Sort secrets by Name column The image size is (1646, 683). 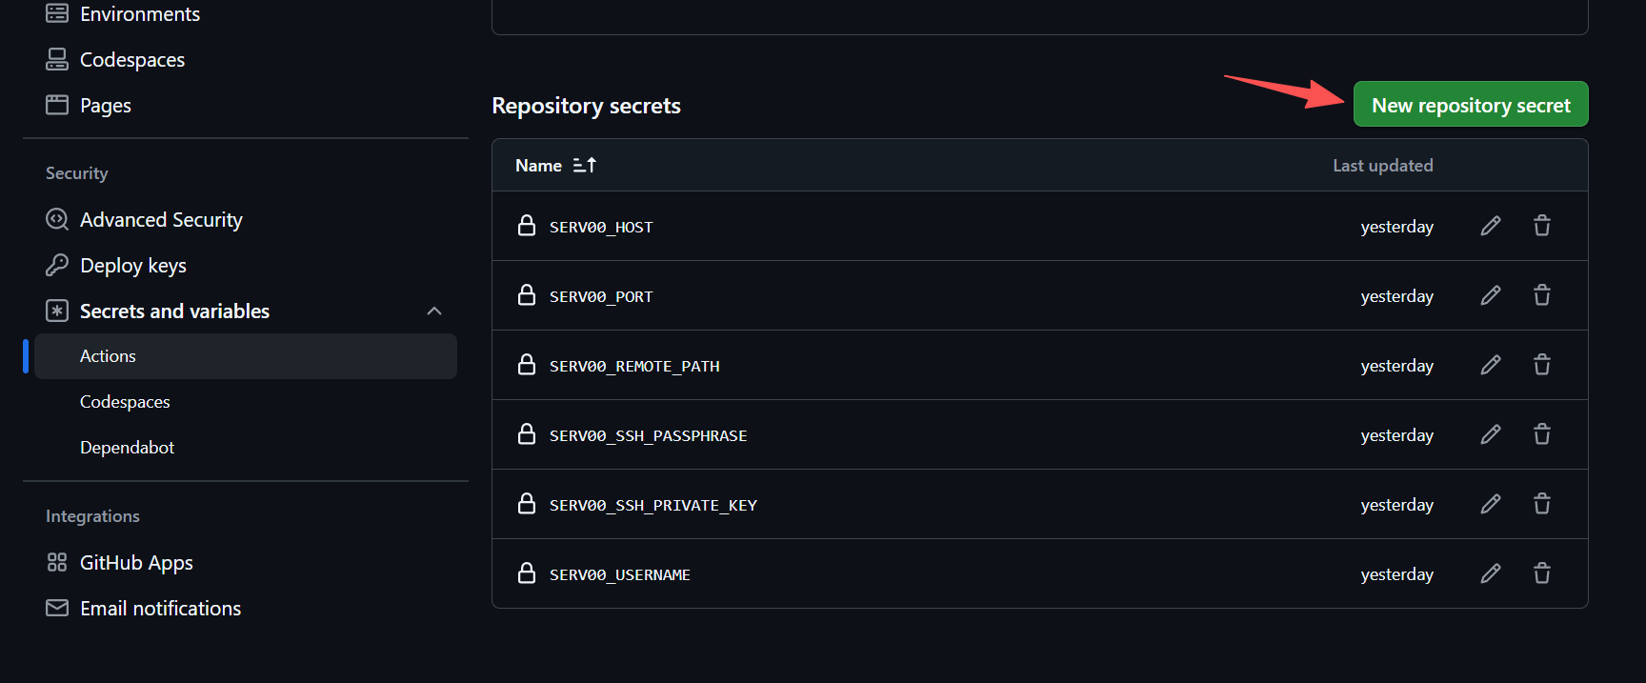coord(555,165)
